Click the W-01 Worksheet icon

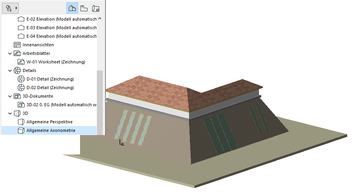pos(21,62)
